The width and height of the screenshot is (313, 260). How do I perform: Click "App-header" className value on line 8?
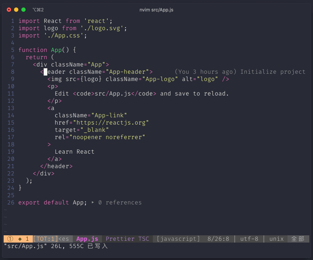[127, 72]
